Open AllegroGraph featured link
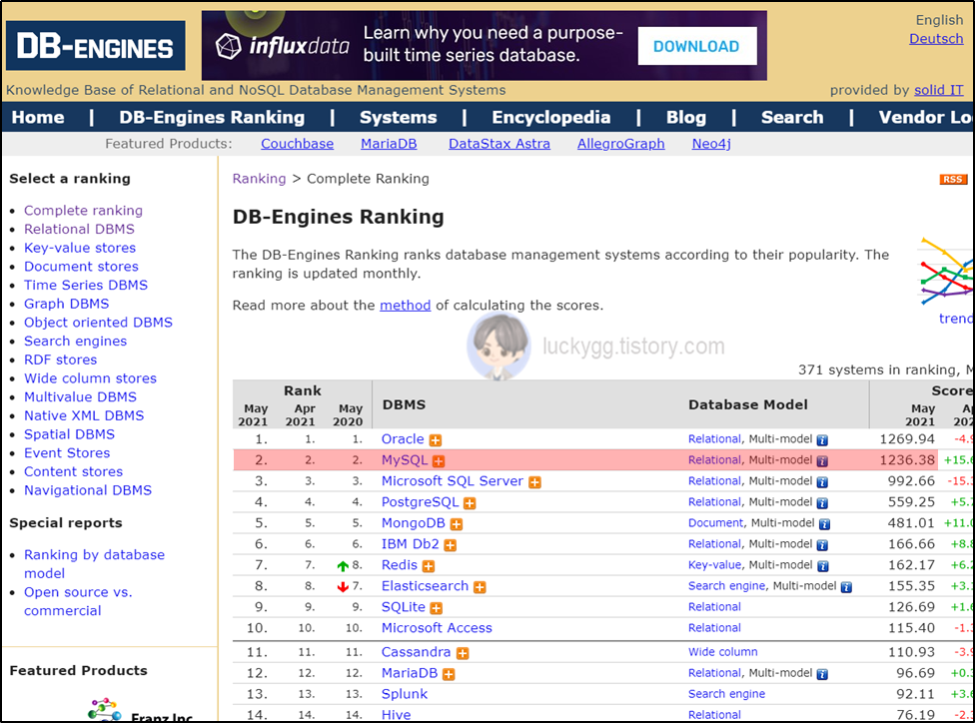This screenshot has height=723, width=975. (620, 144)
